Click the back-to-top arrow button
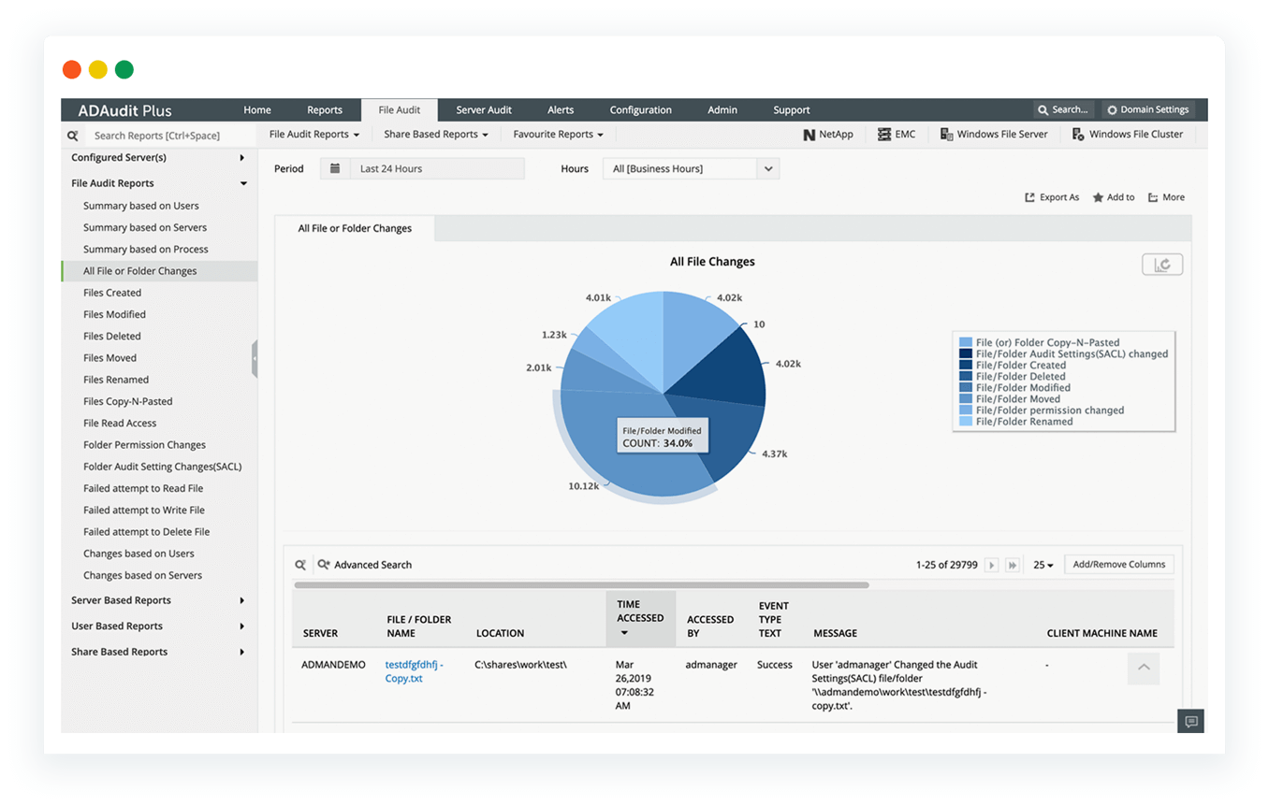This screenshot has height=806, width=1269. [1144, 668]
